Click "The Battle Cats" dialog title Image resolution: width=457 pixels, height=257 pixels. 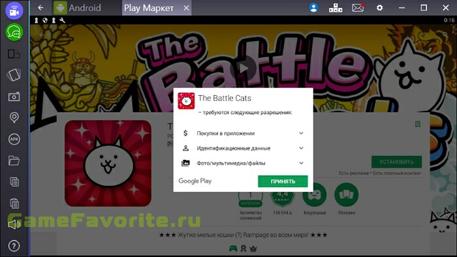225,98
